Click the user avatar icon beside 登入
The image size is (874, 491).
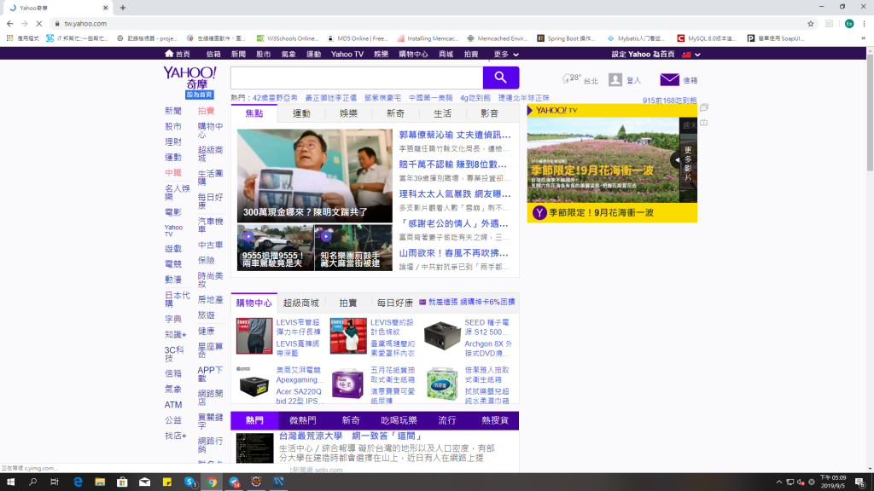(615, 79)
